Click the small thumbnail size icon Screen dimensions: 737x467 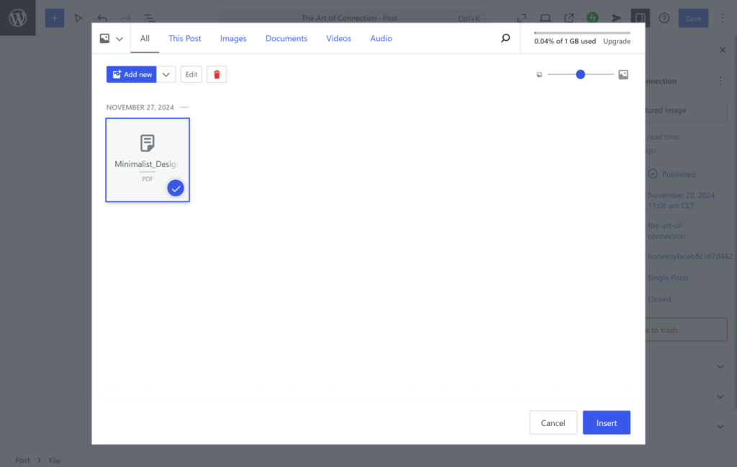(x=539, y=75)
